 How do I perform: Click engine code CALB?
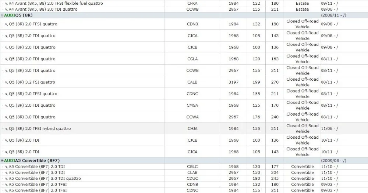coord(192,82)
